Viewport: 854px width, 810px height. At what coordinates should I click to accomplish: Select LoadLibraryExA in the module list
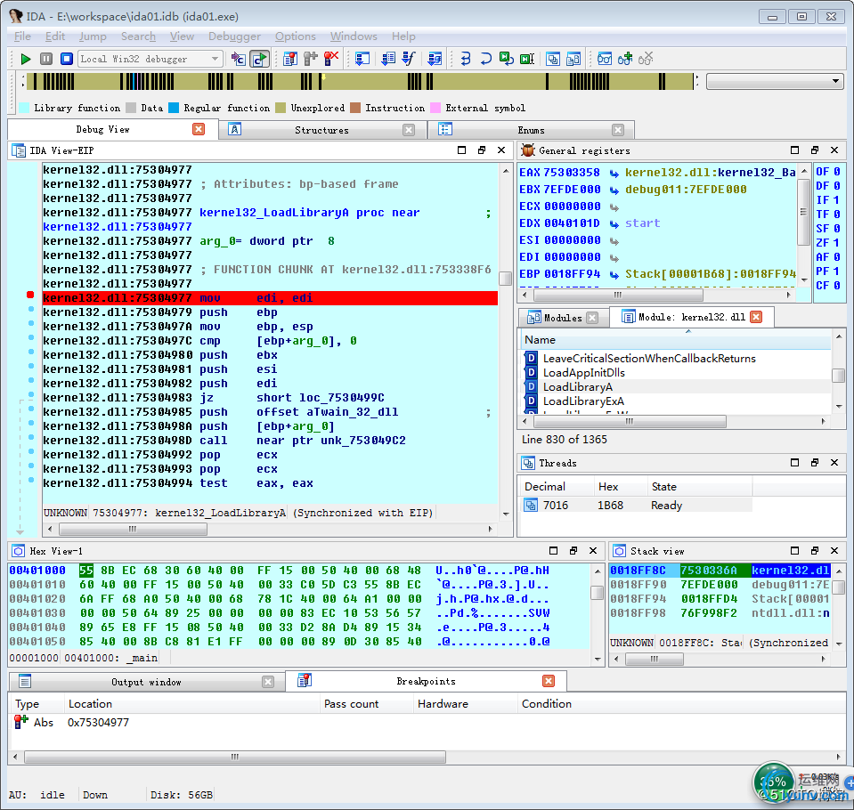583,401
